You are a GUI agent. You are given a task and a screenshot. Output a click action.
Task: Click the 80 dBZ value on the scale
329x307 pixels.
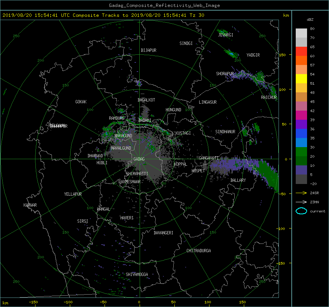312,29
